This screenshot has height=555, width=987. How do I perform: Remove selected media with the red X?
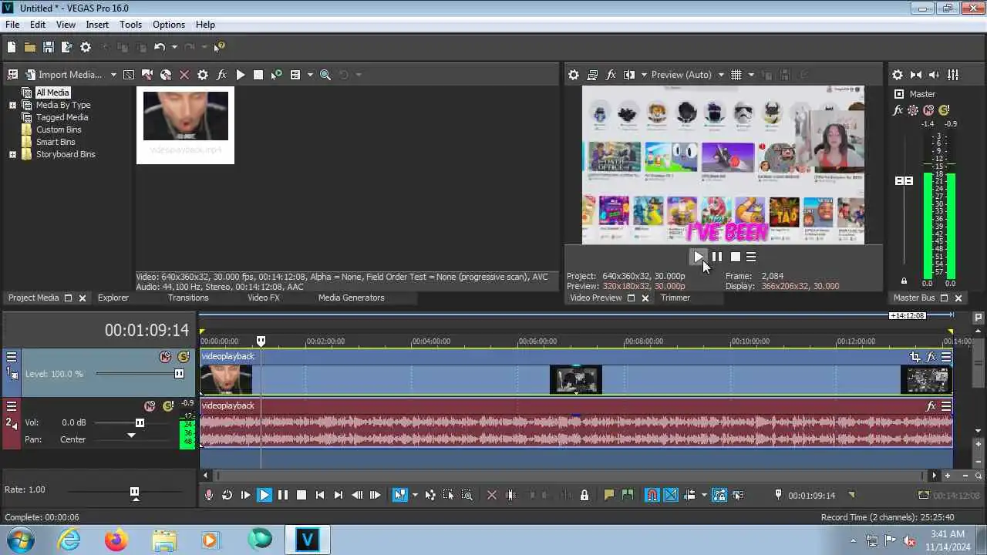tap(184, 75)
